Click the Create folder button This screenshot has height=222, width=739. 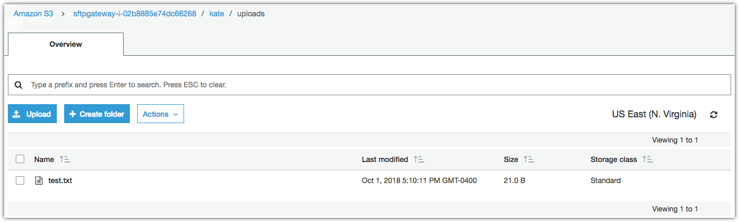[x=97, y=114]
